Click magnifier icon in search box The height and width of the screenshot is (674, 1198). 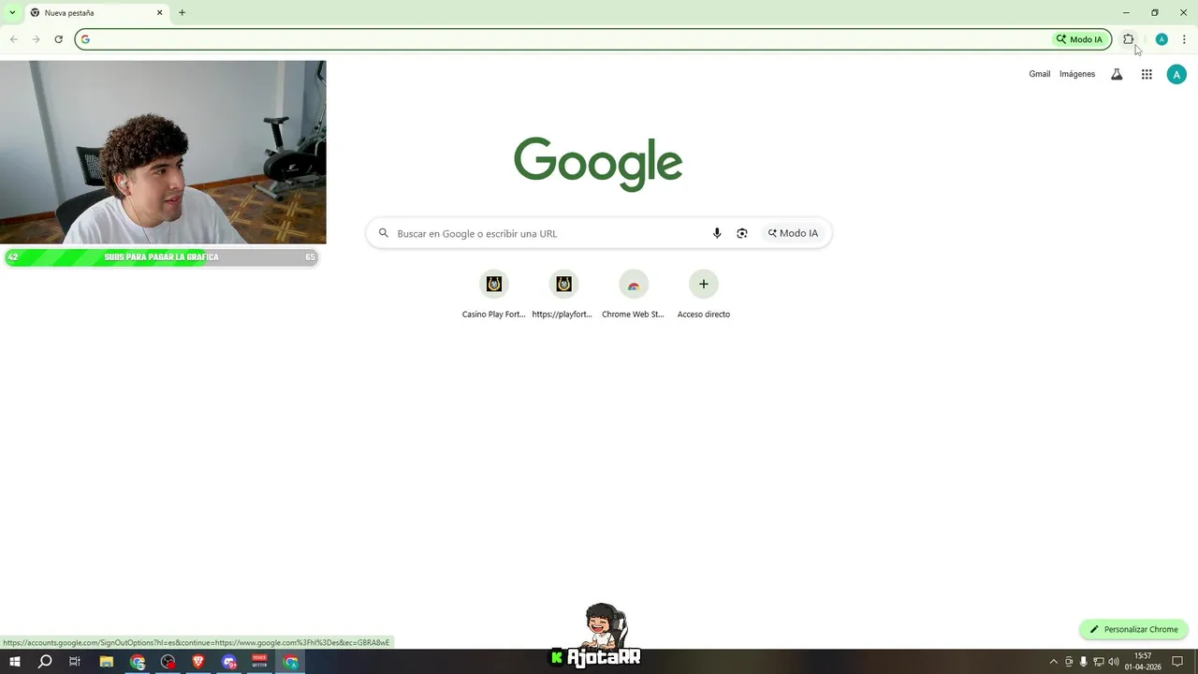pyautogui.click(x=384, y=233)
